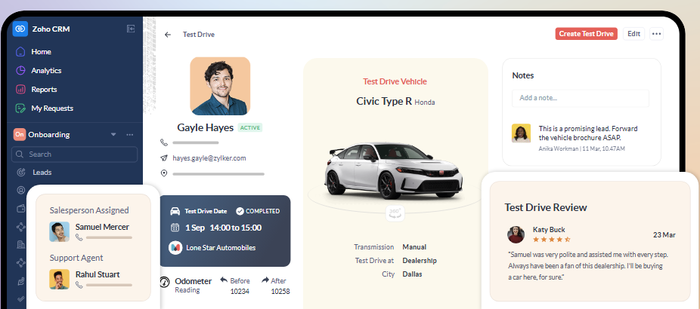Screen dimensions: 700x309
Task: Click the Leads target icon
Action: [20, 173]
